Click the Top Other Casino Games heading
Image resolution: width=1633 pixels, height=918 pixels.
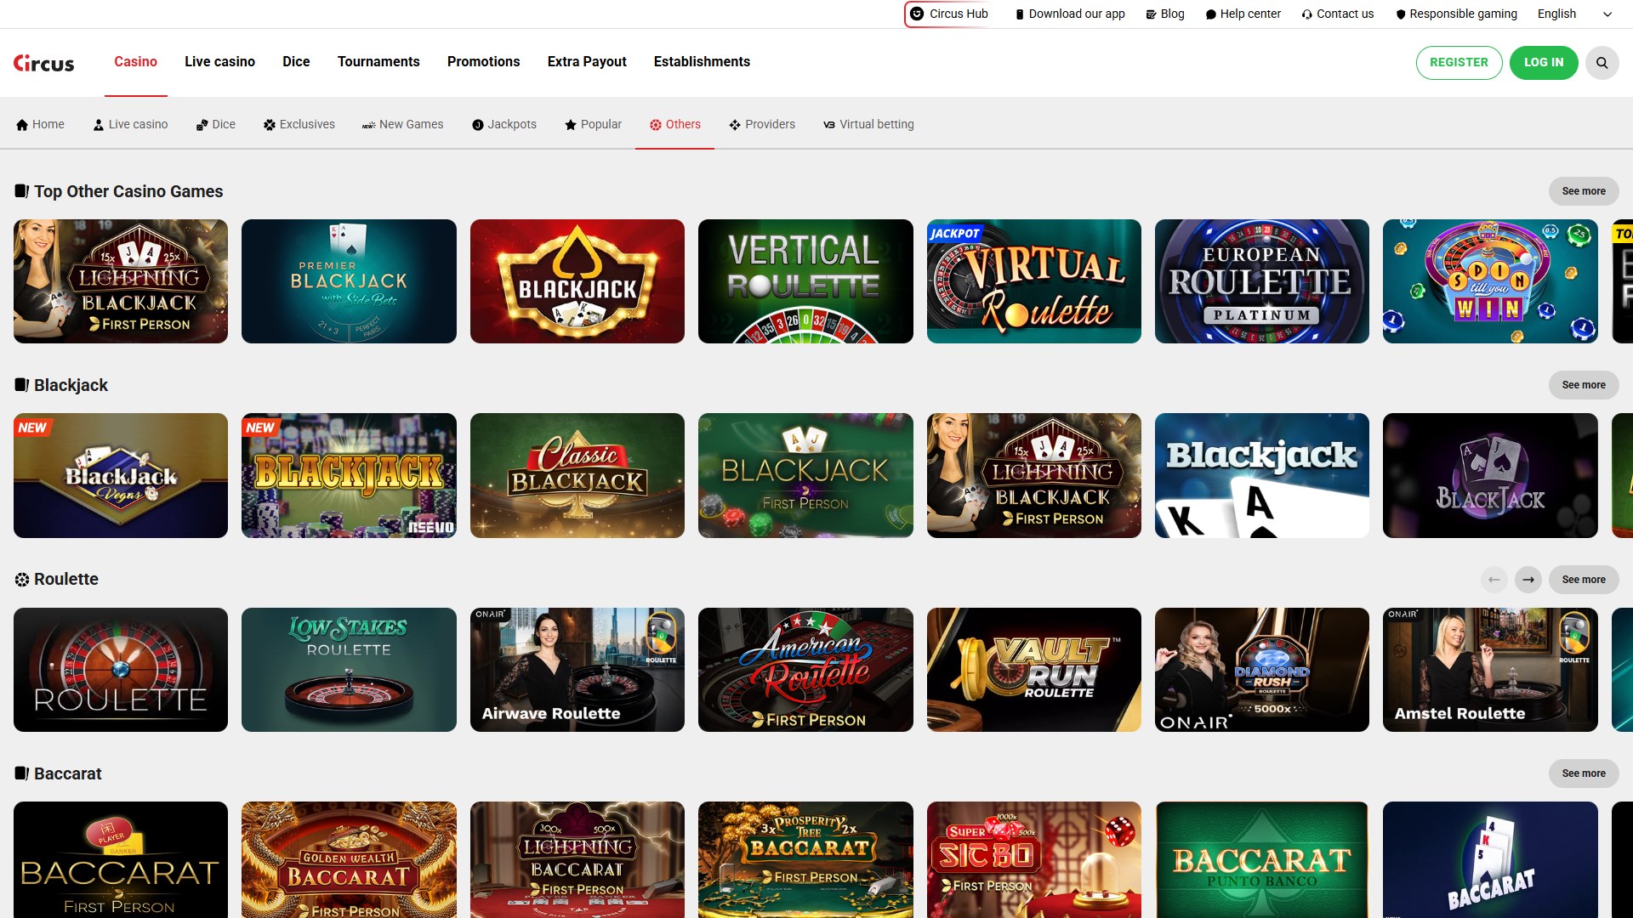point(128,191)
